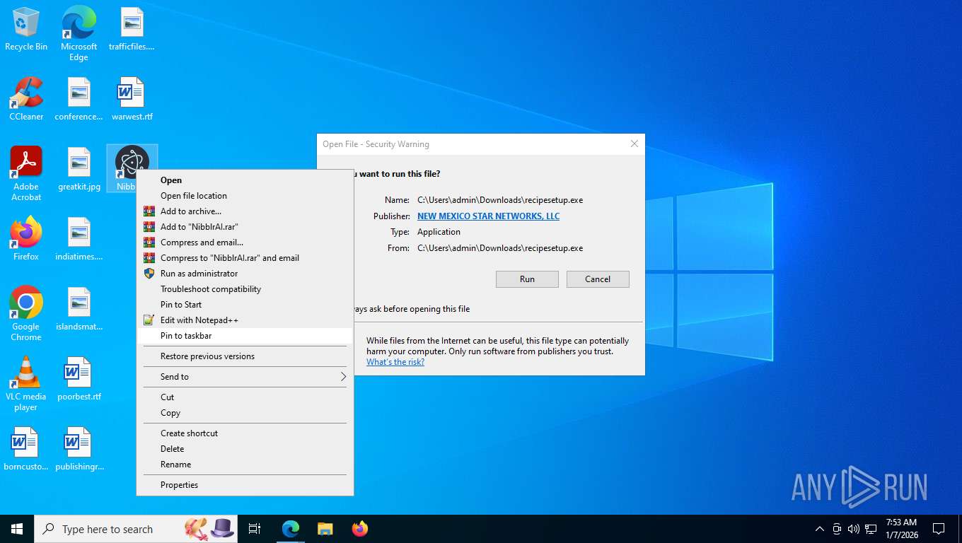Select the conference image file icon

79,99
